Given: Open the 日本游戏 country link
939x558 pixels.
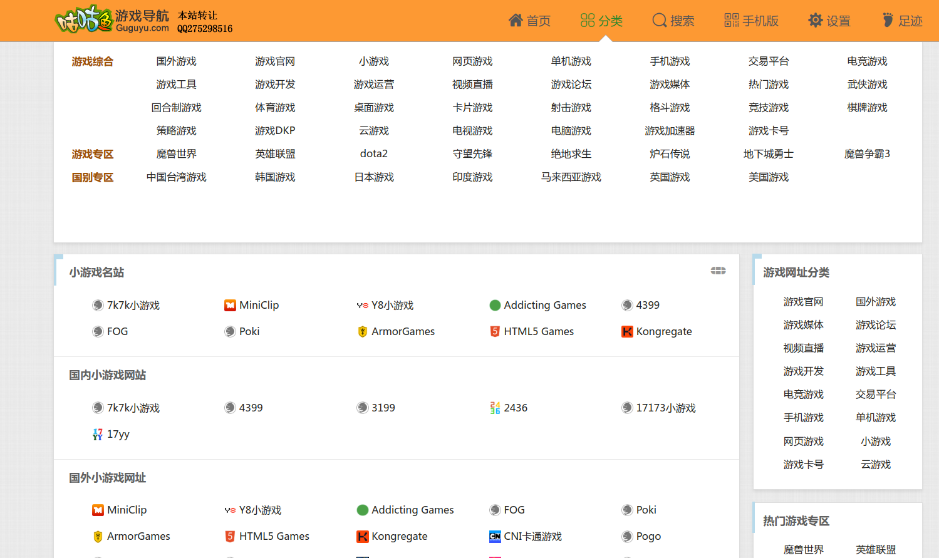Looking at the screenshot, I should point(374,177).
